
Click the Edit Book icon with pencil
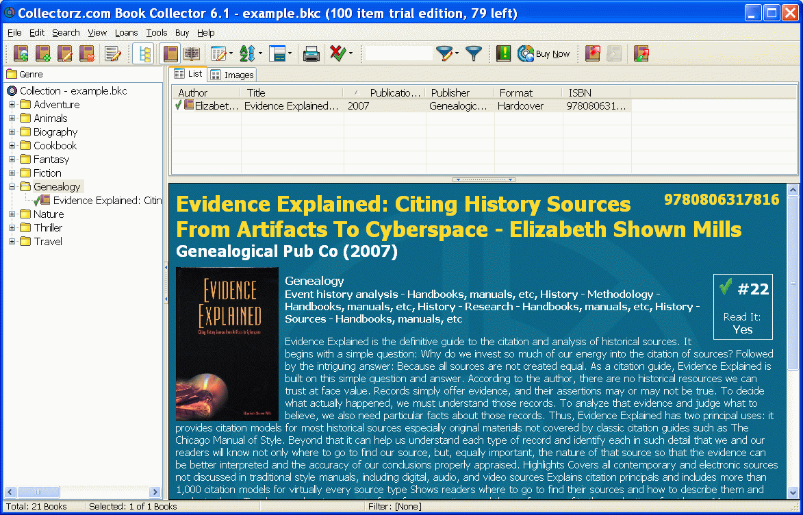65,54
